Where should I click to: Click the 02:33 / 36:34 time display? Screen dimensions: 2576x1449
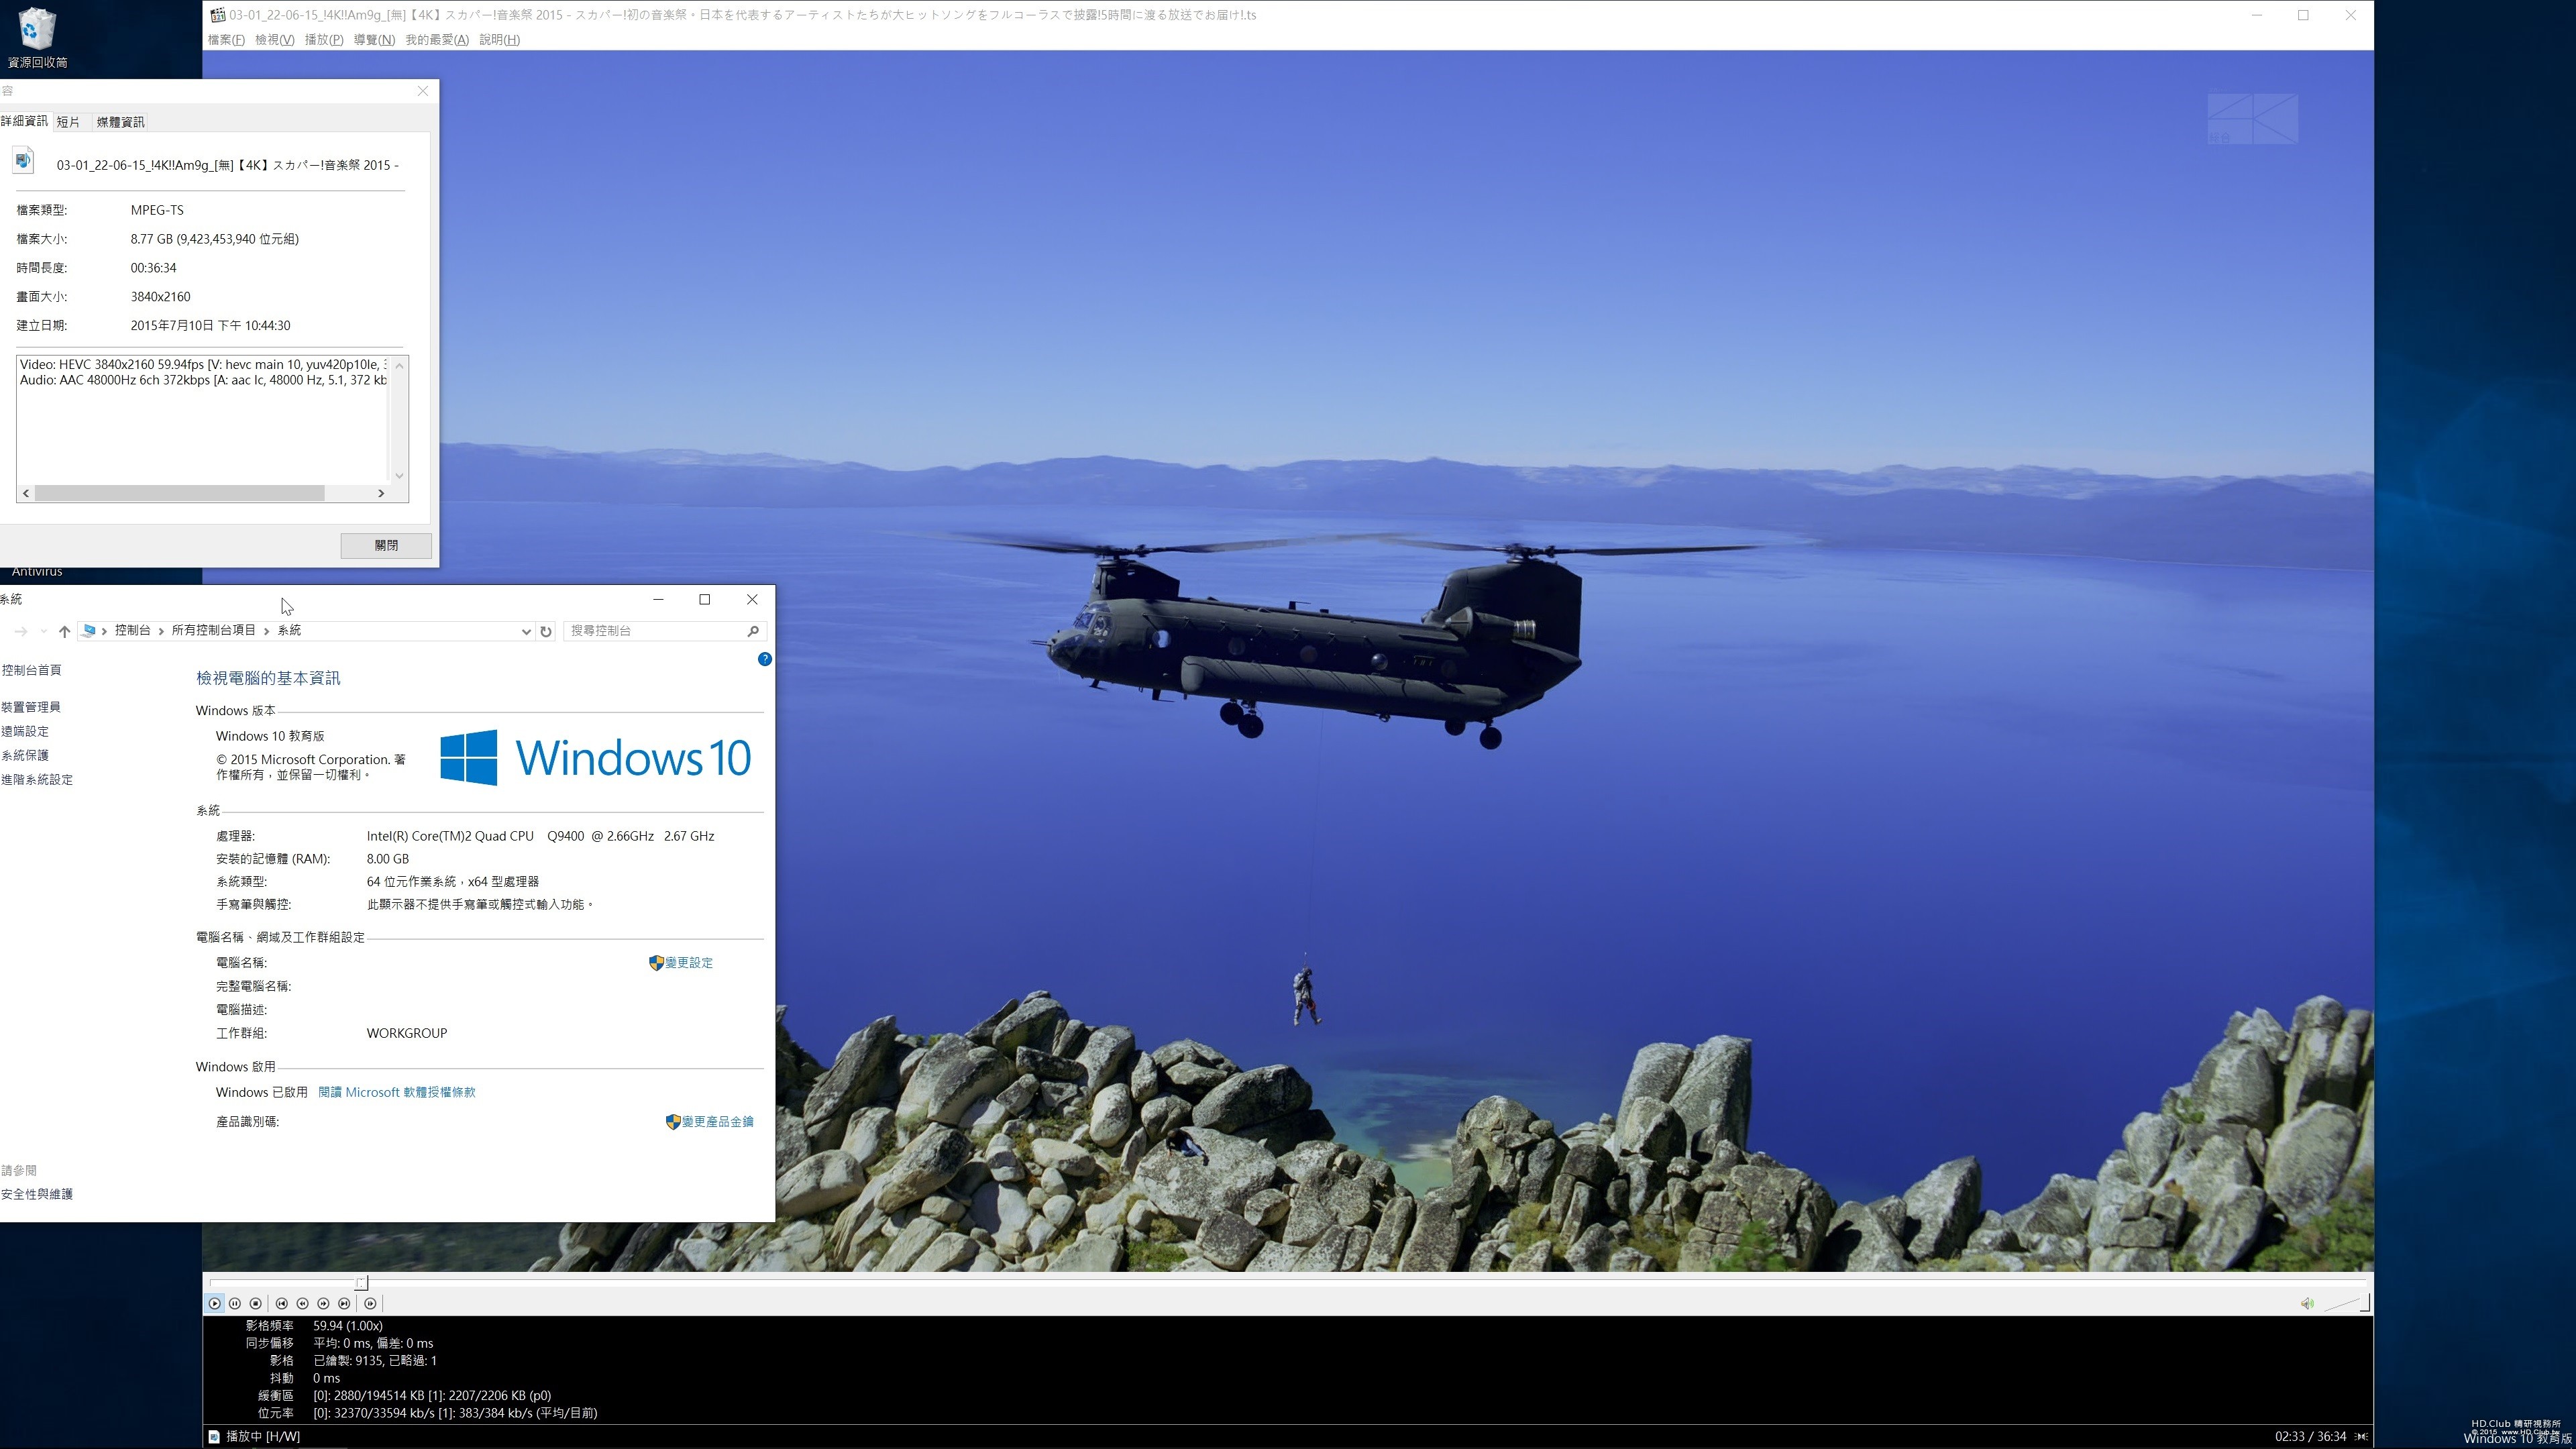[x=2310, y=1436]
